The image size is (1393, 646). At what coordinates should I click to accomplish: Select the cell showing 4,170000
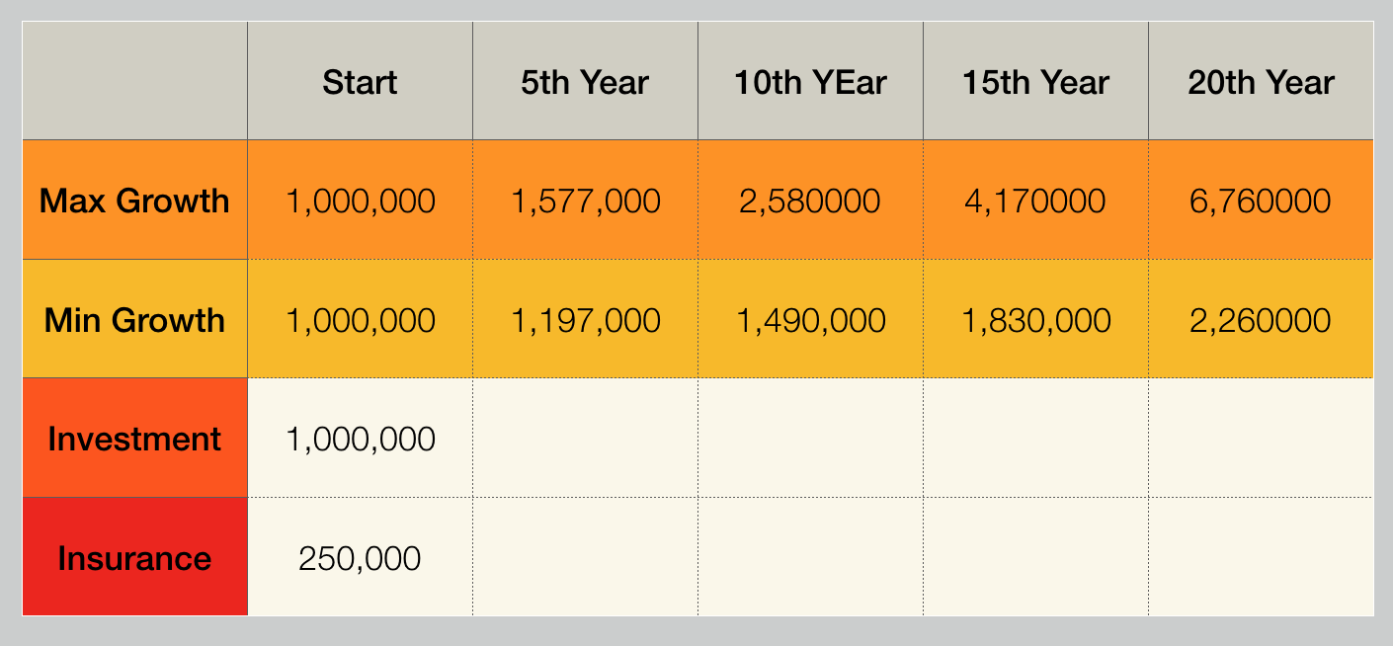coord(1035,201)
